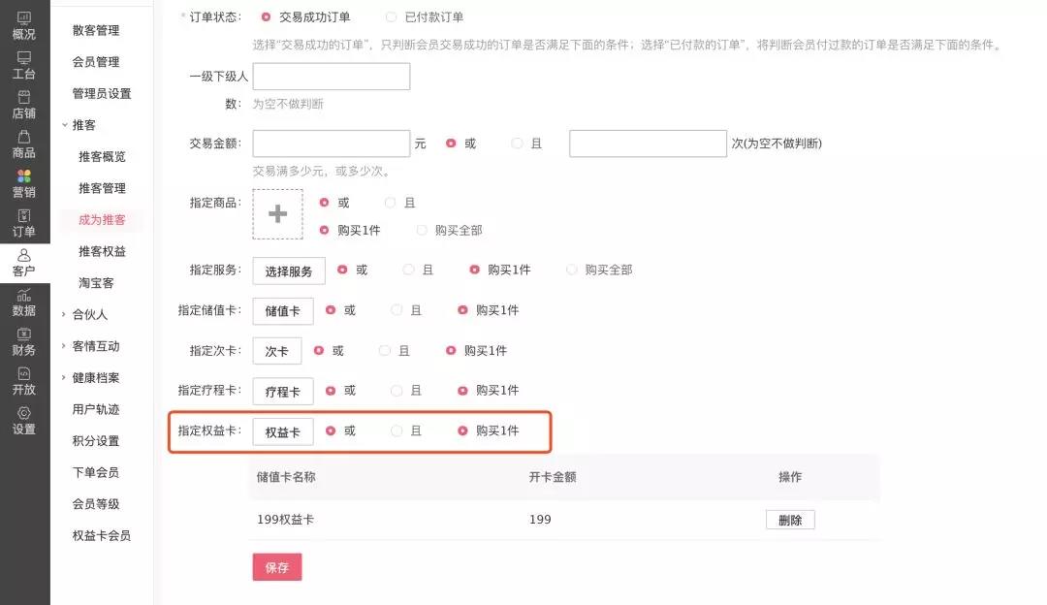This screenshot has width=1047, height=605.
Task: Select 且 for 交易金额 condition
Action: pyautogui.click(x=517, y=143)
